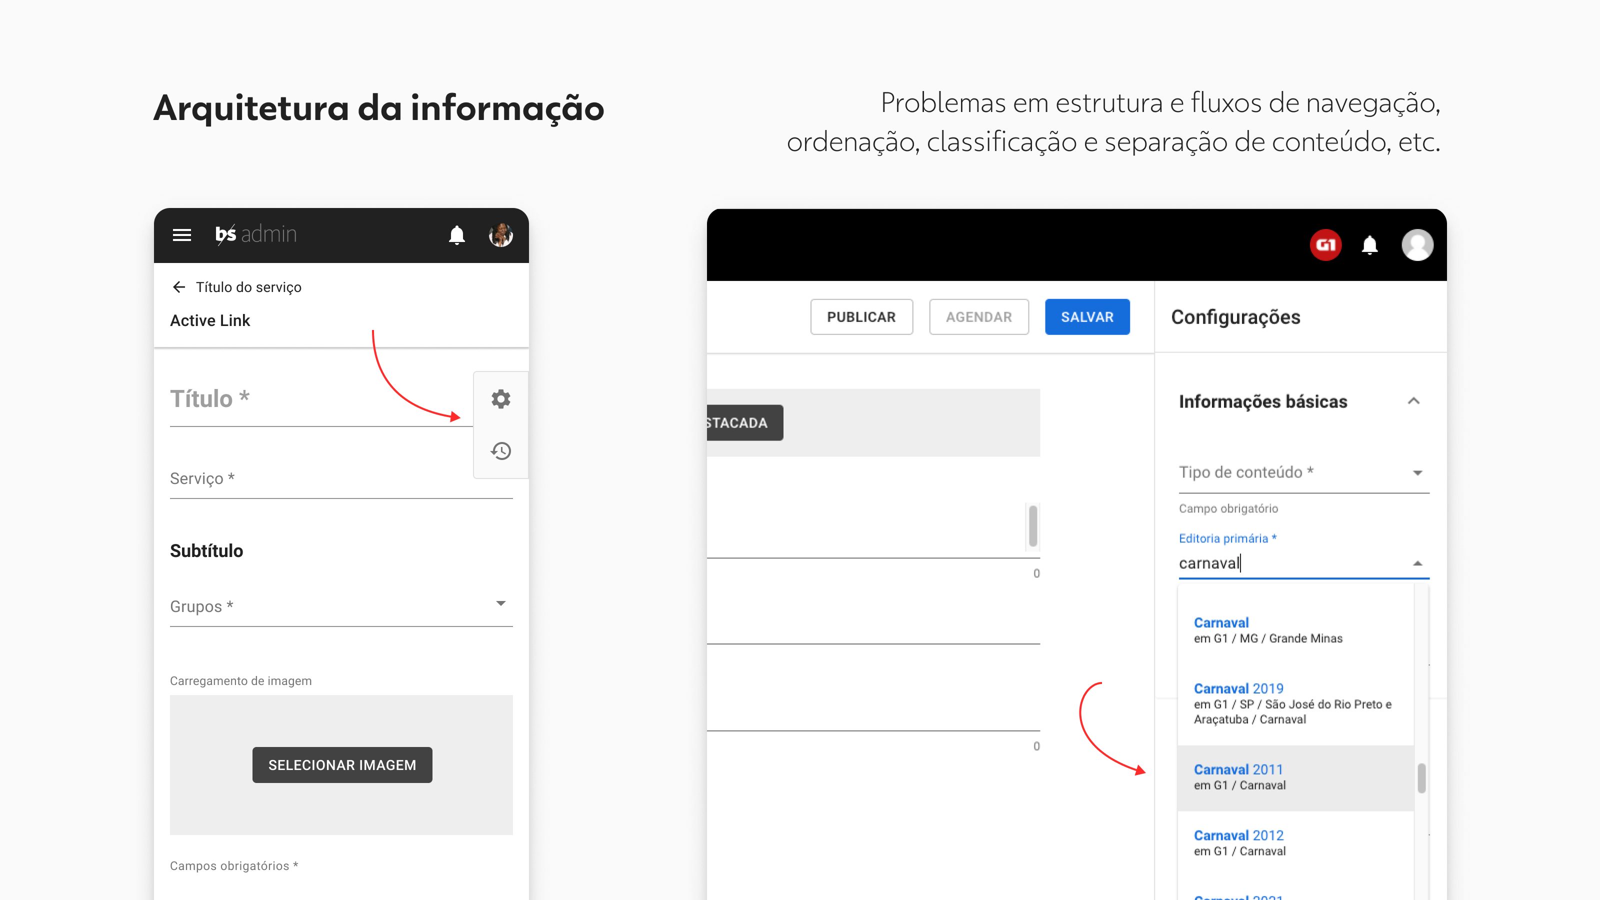The height and width of the screenshot is (900, 1600).
Task: Click the Active Link heading
Action: pos(210,320)
